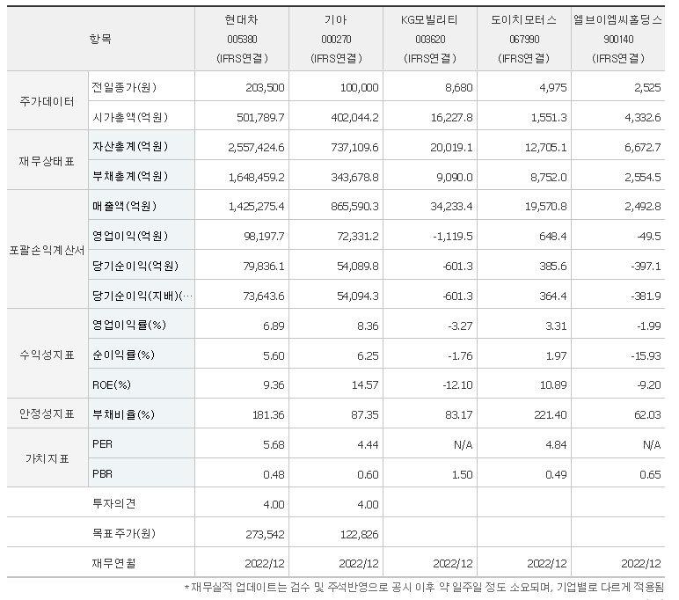Select the 재무상태표 category cell
Image resolution: width=679 pixels, height=600 pixels.
47,161
